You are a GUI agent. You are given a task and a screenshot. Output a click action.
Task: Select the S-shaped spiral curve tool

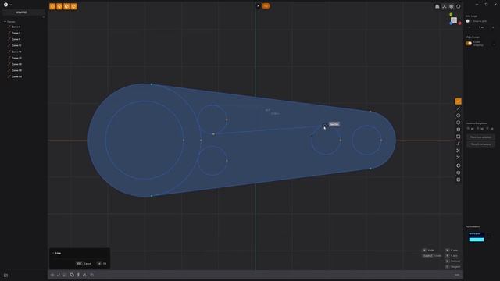[x=459, y=144]
